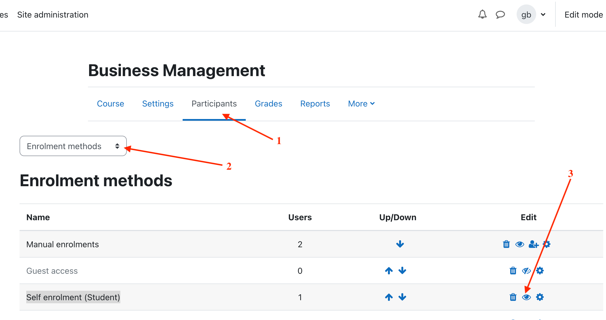Delete the Self enrolment (Student) method
Viewport: 606px width, 320px height.
pyautogui.click(x=513, y=297)
